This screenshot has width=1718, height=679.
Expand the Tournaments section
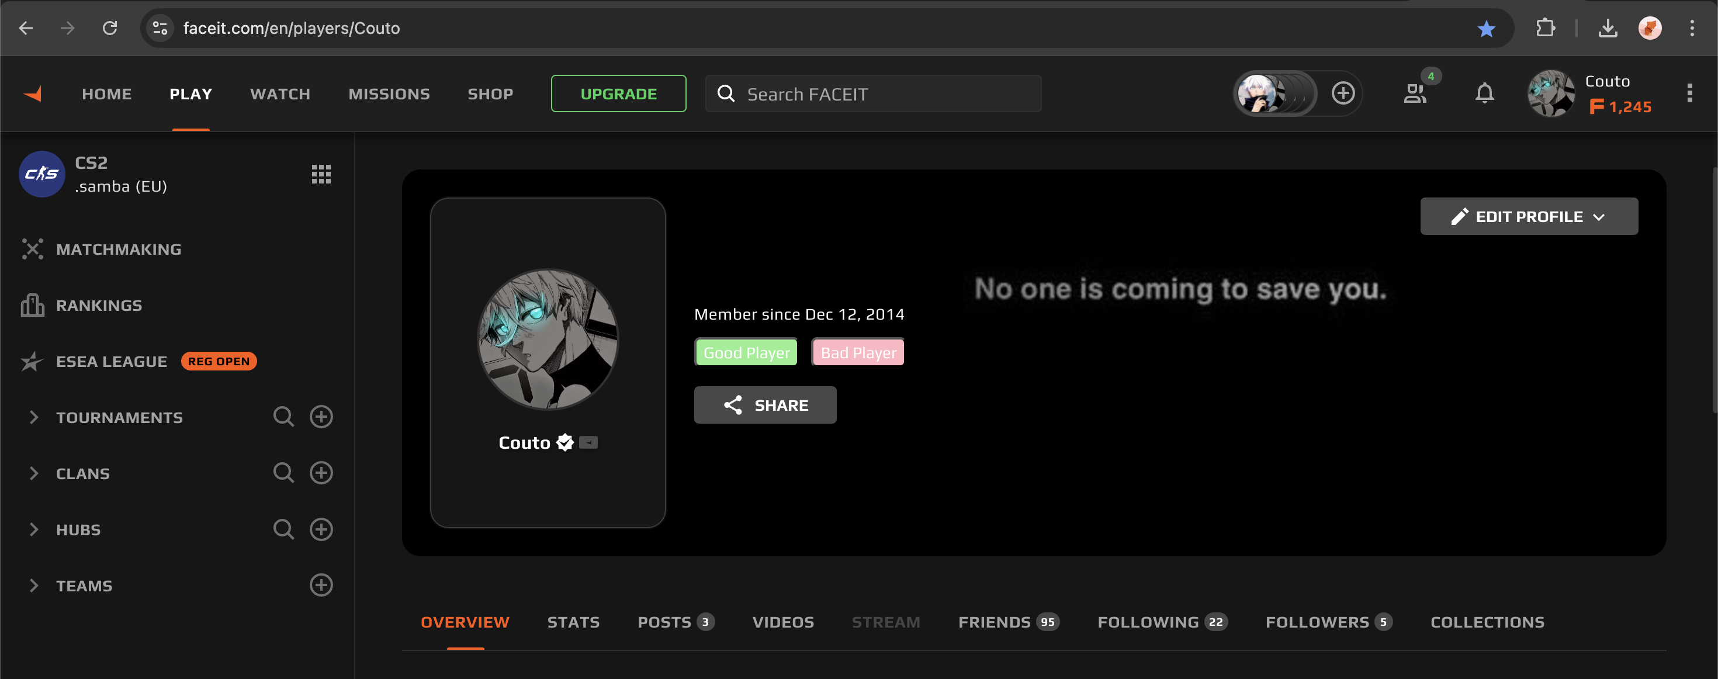[x=33, y=418]
